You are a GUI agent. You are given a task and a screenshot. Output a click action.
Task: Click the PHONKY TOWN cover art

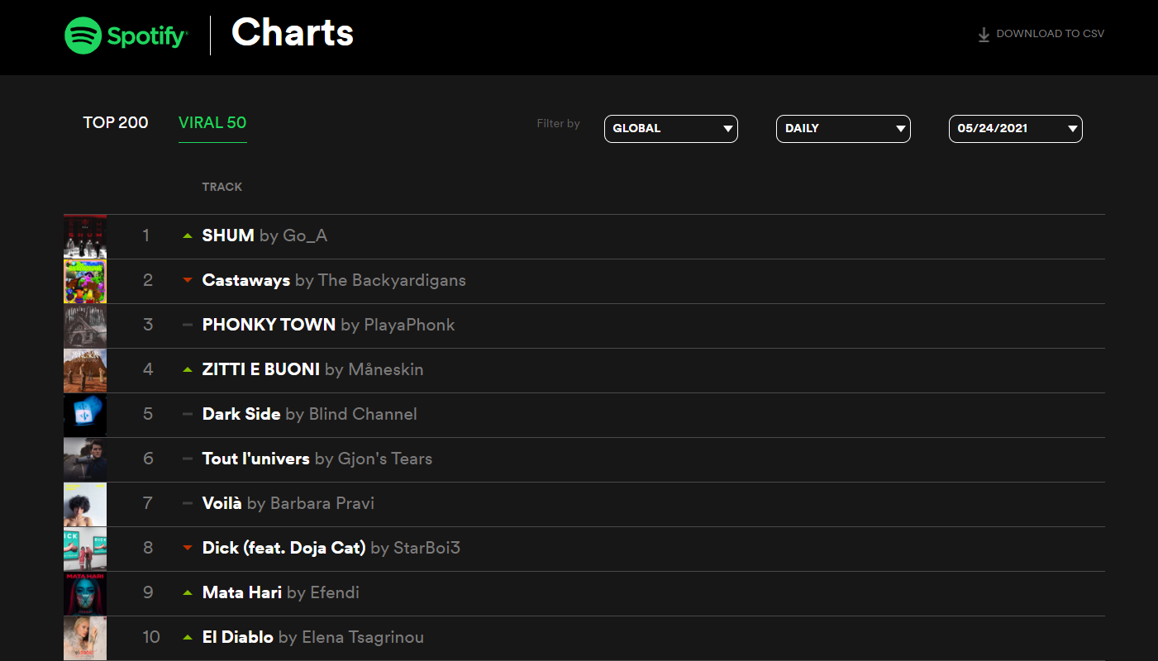[85, 326]
